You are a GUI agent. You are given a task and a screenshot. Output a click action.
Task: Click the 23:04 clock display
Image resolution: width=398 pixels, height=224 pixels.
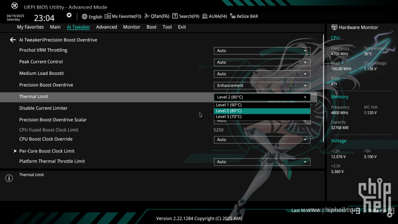click(44, 18)
